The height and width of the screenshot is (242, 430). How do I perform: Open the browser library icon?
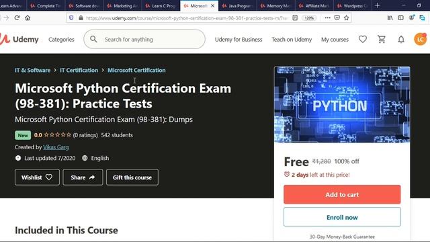coord(390,18)
